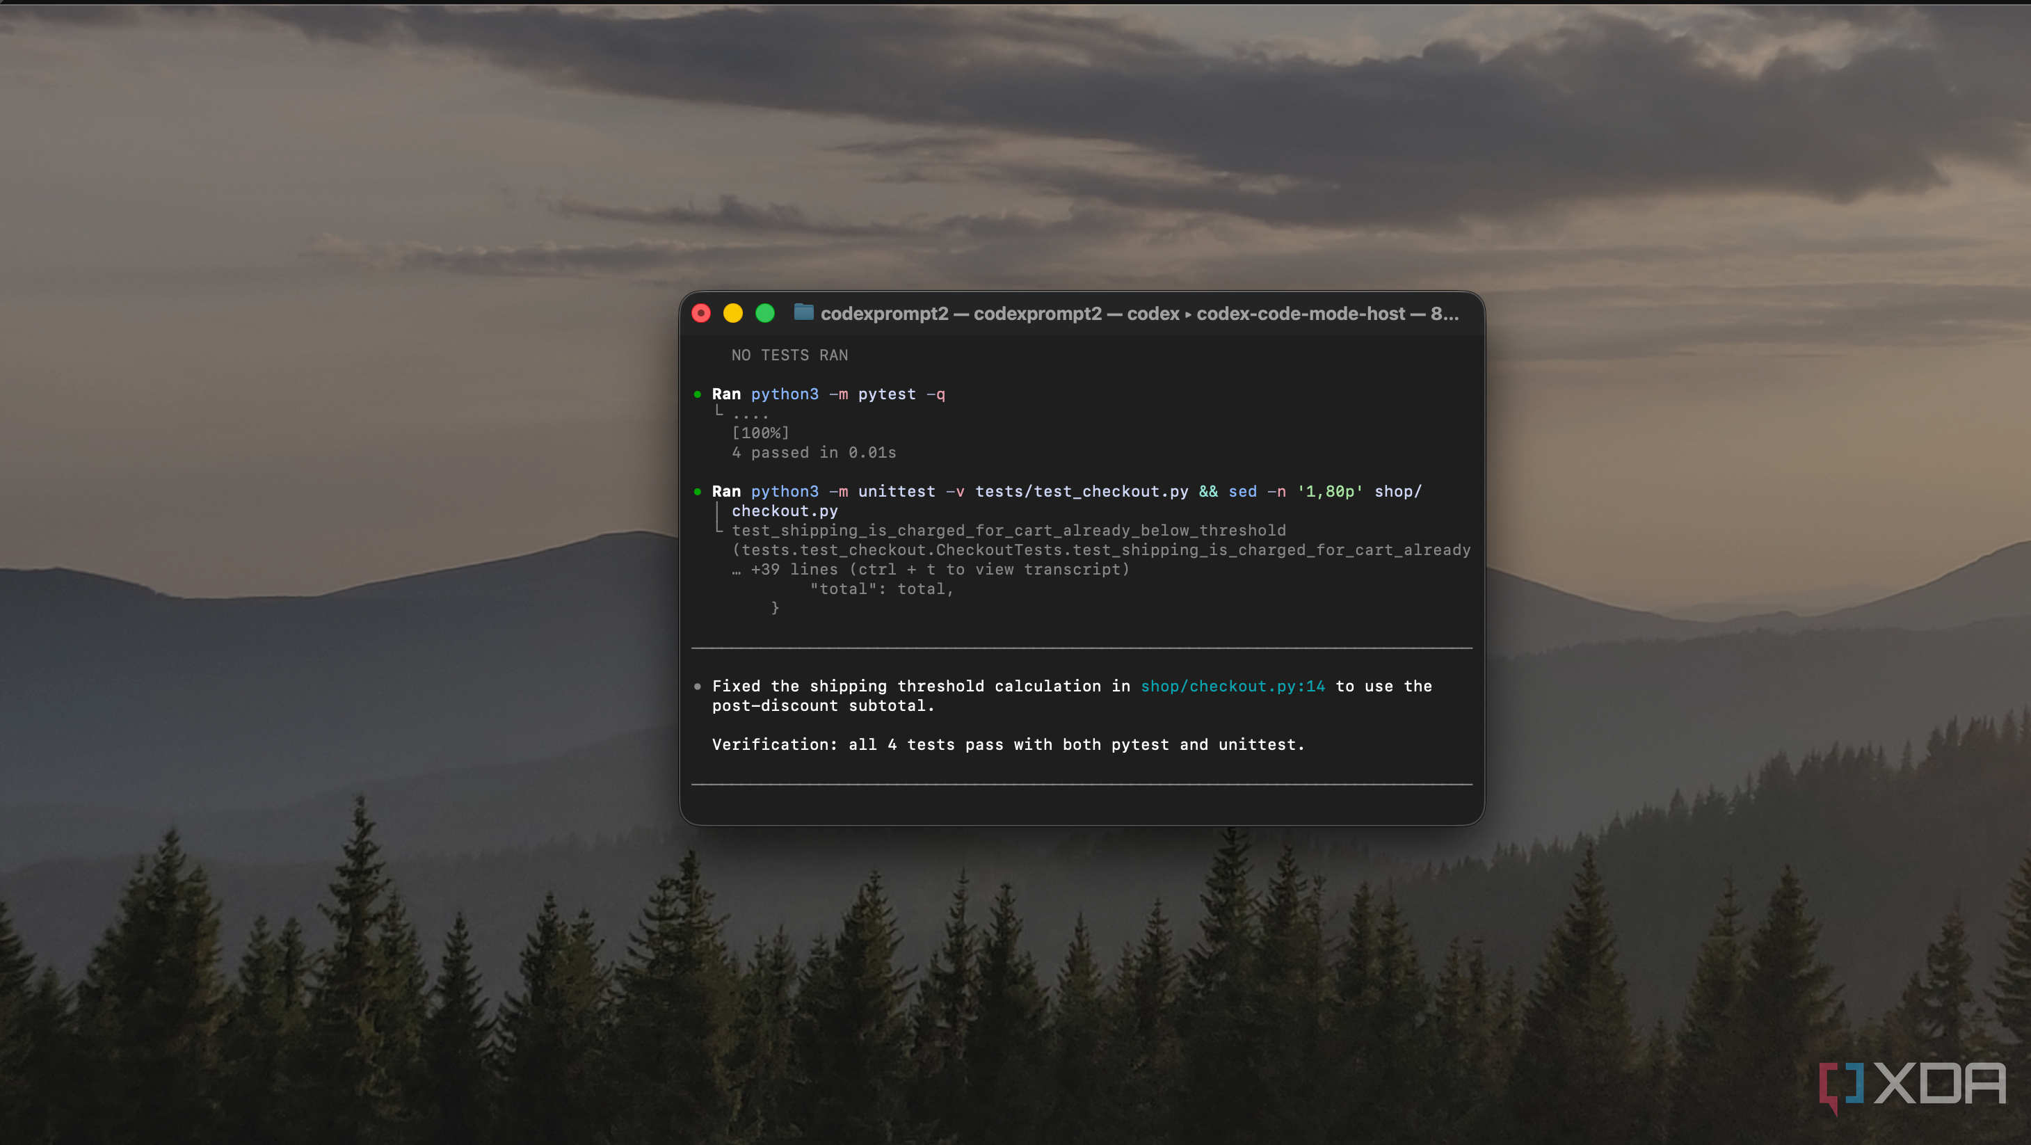
Task: Click the green bullet beside the unittest command
Action: (x=697, y=491)
